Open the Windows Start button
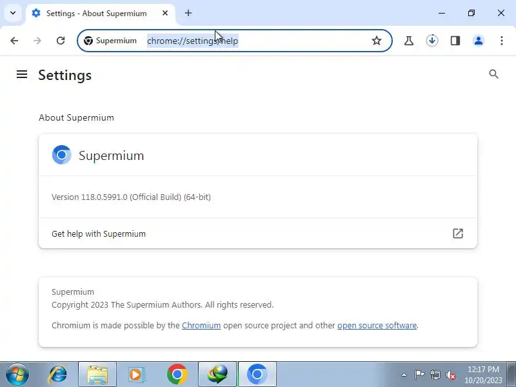The width and height of the screenshot is (516, 387). [17, 374]
